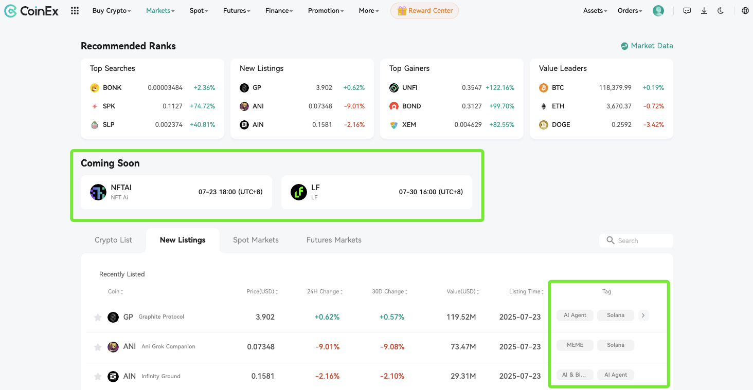This screenshot has height=390, width=753.
Task: Expand the Finance dropdown menu
Action: click(279, 11)
